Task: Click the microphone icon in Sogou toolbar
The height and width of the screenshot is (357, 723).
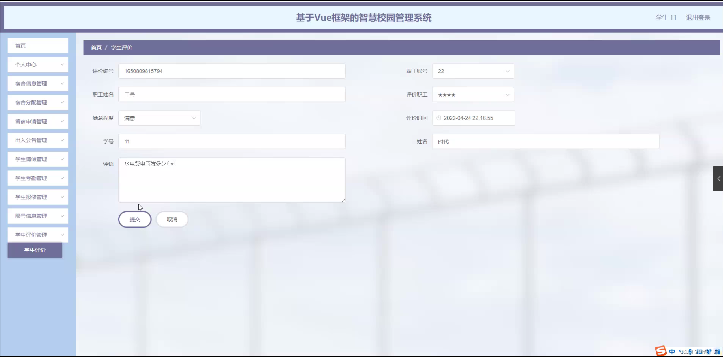Action: tap(690, 352)
